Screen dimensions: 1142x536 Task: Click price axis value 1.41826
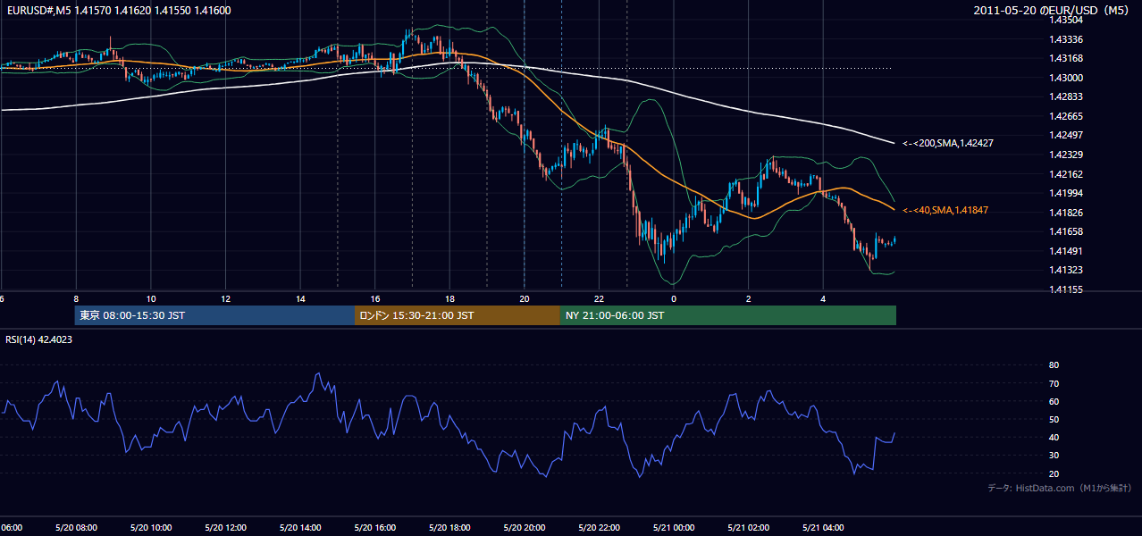click(x=1065, y=213)
